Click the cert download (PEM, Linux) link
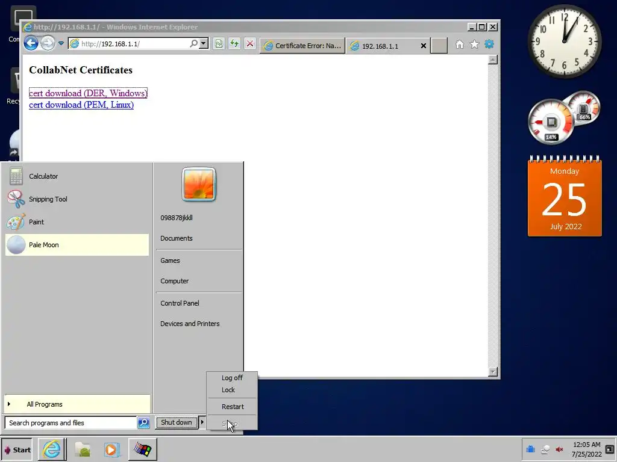The height and width of the screenshot is (462, 617). click(81, 105)
